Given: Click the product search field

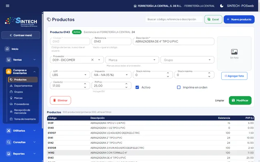Looking at the screenshot, I should click(174, 19).
